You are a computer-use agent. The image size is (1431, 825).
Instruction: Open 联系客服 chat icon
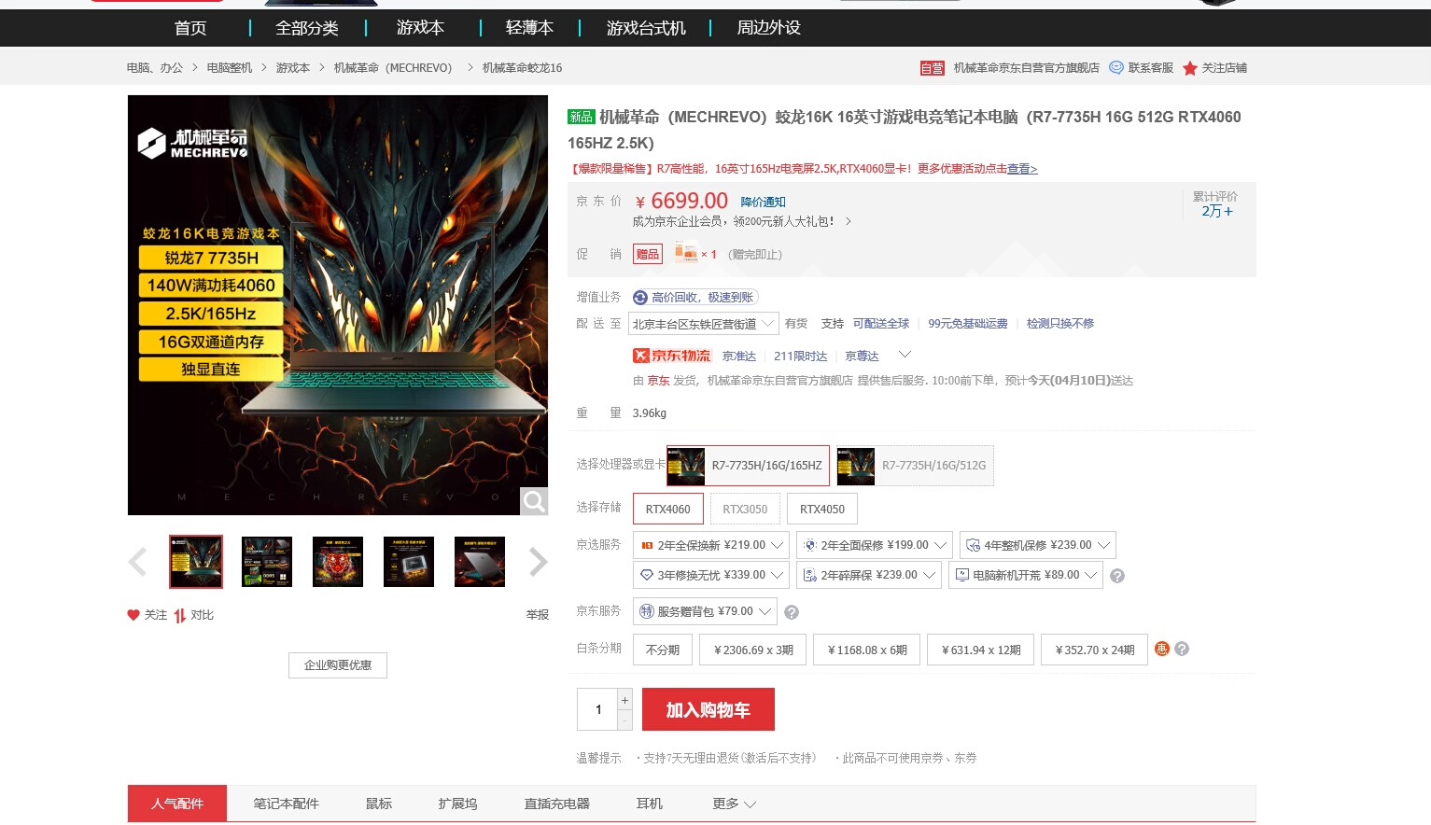point(1116,68)
